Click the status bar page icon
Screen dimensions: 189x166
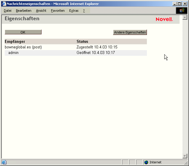4,162
